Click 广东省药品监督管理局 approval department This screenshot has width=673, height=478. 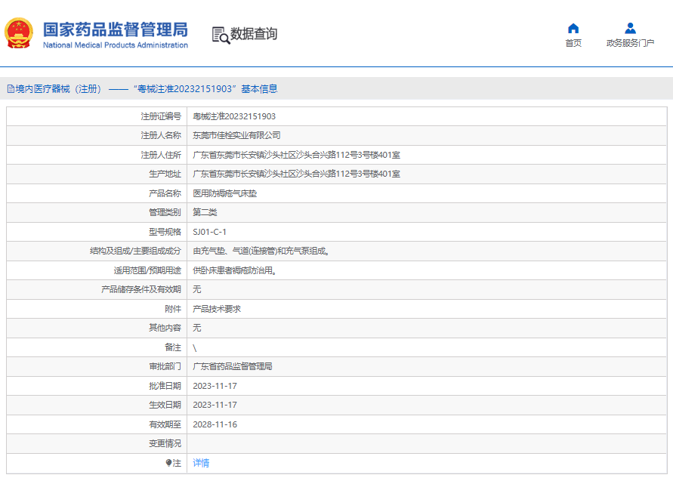click(x=232, y=366)
